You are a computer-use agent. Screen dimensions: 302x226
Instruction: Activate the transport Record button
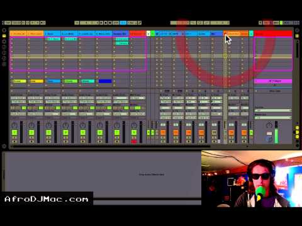(110, 23)
